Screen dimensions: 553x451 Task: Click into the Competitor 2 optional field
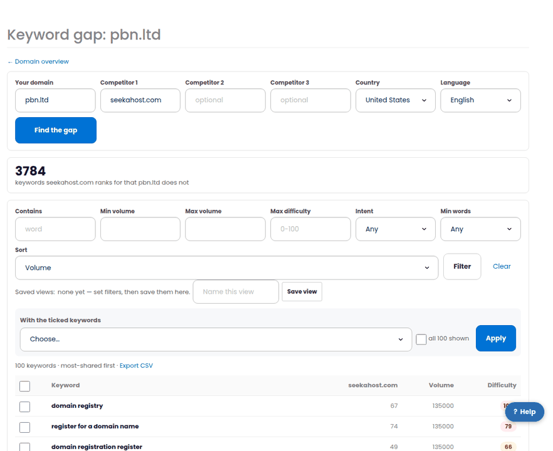click(x=225, y=100)
